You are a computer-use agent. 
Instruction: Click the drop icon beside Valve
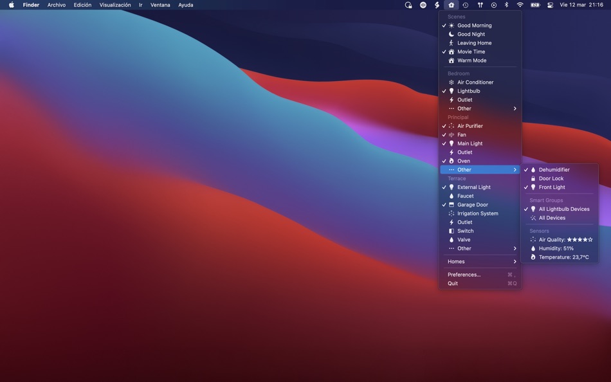coord(451,240)
